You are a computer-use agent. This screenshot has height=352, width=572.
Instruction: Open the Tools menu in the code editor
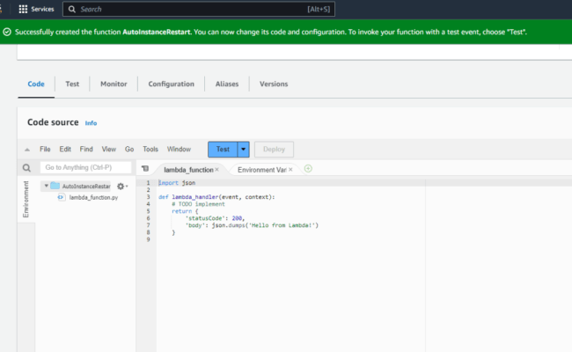click(x=150, y=150)
